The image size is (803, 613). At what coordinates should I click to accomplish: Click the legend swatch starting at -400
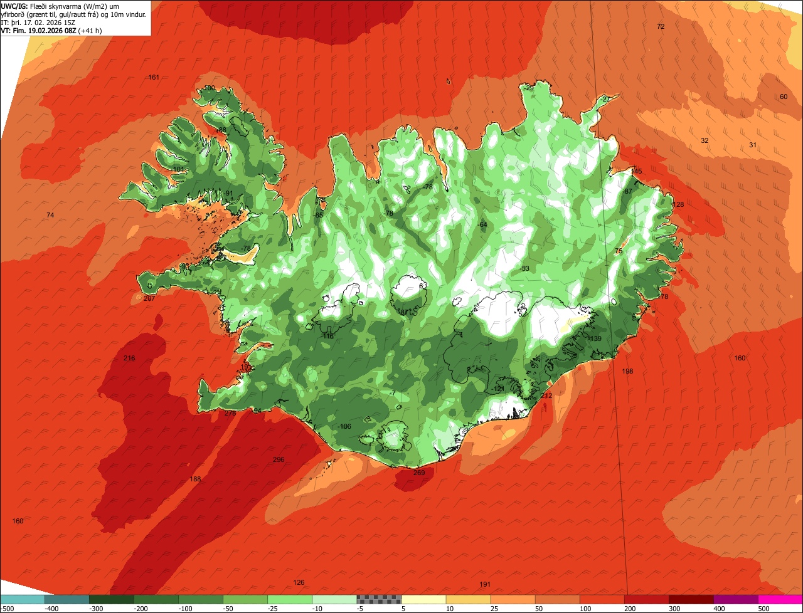pos(67,599)
